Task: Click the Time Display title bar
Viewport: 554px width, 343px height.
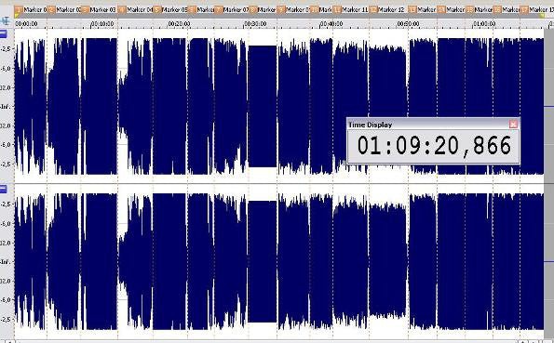Action: (433, 125)
